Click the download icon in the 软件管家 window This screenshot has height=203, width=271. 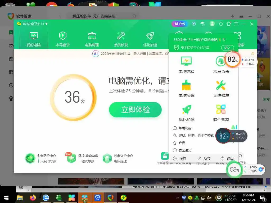coord(232,16)
